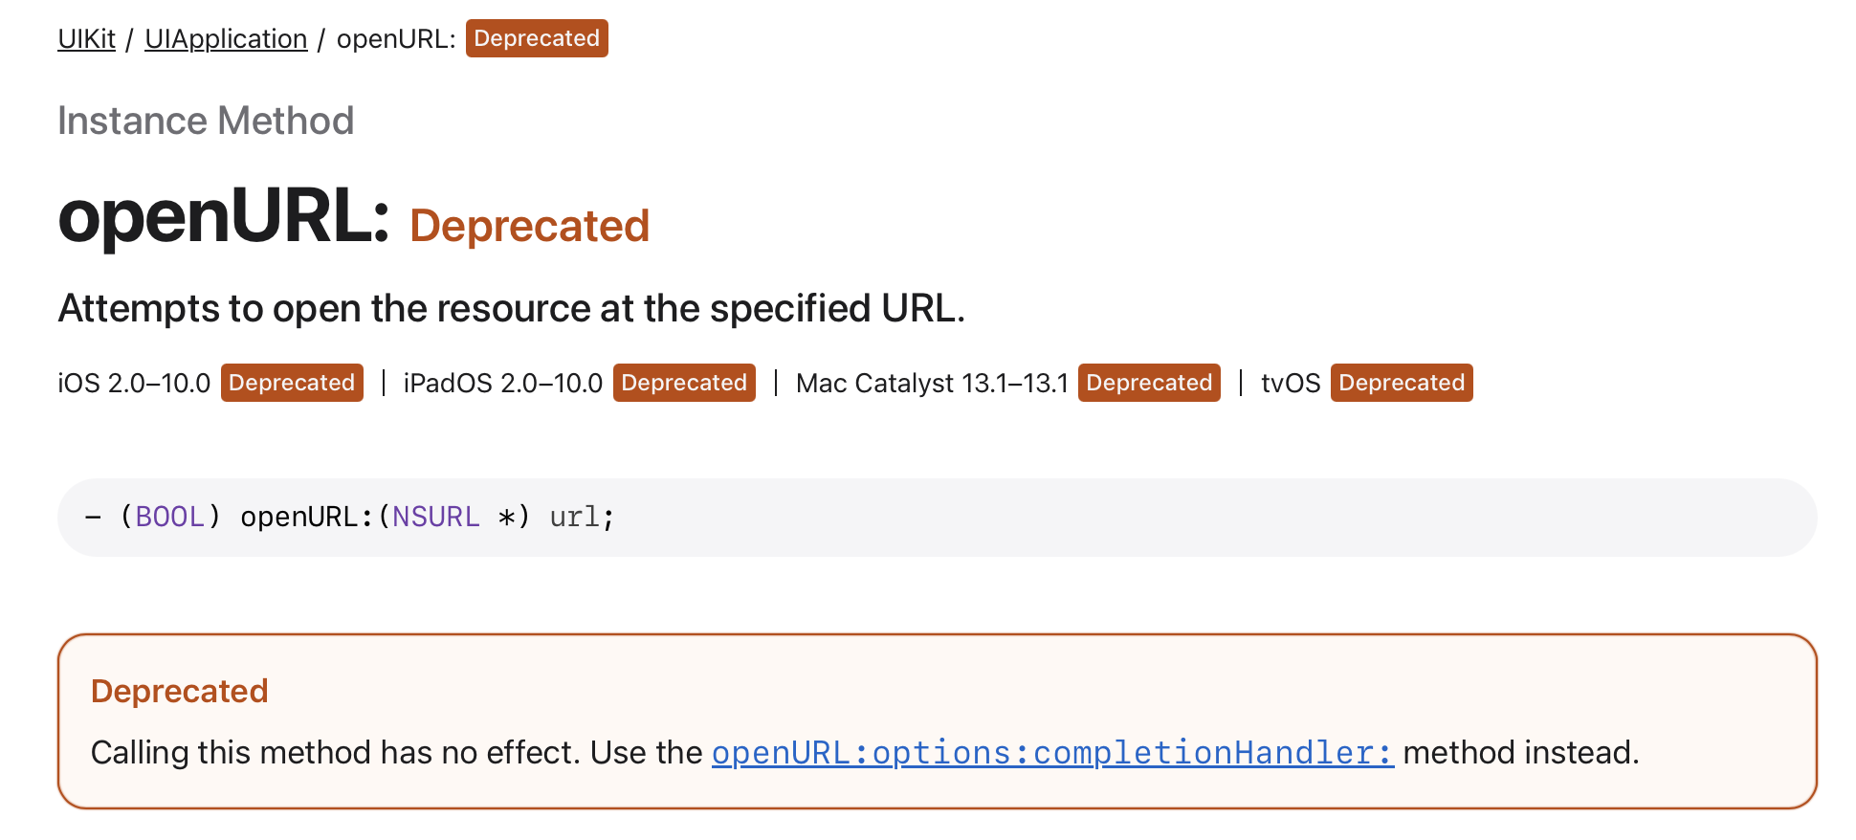Click the Deprecated badge beside tvOS
This screenshot has height=840, width=1856.
pos(1402,383)
